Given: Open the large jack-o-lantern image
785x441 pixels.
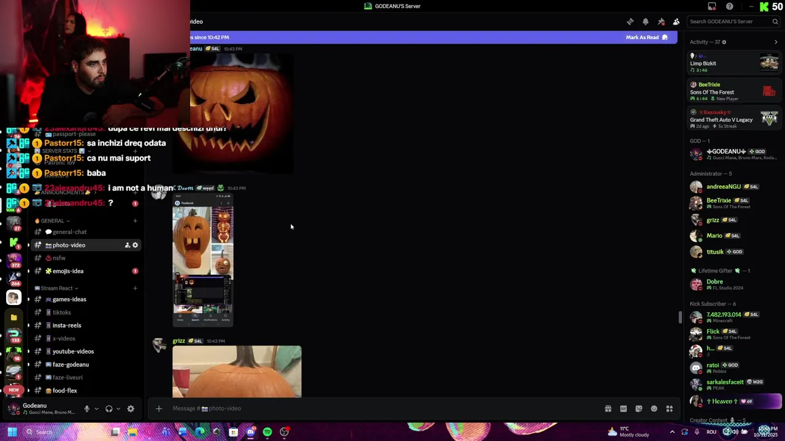Looking at the screenshot, I should pos(233,114).
